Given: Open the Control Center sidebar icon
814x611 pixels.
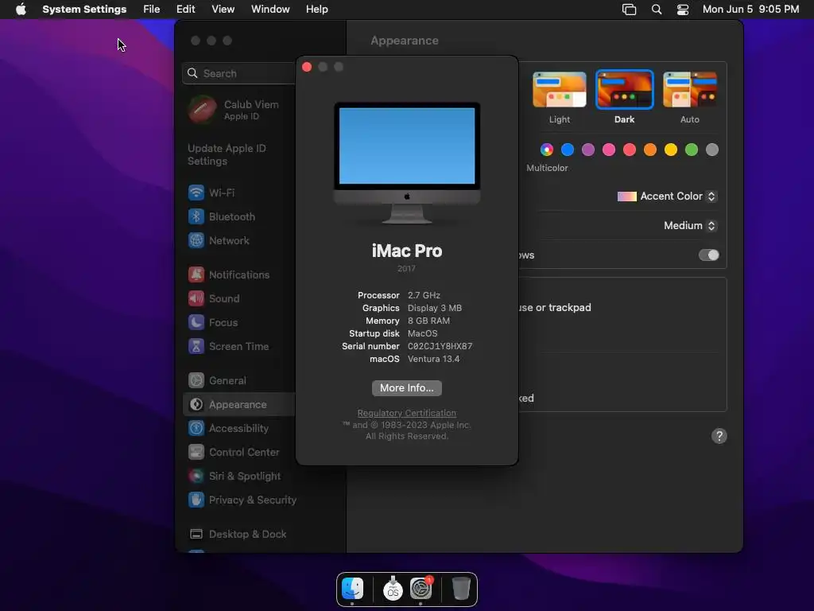Looking at the screenshot, I should point(196,452).
